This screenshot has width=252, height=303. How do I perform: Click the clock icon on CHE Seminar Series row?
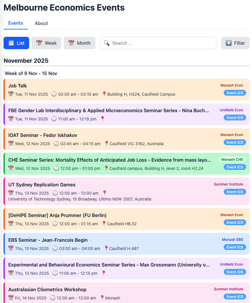(x=56, y=168)
